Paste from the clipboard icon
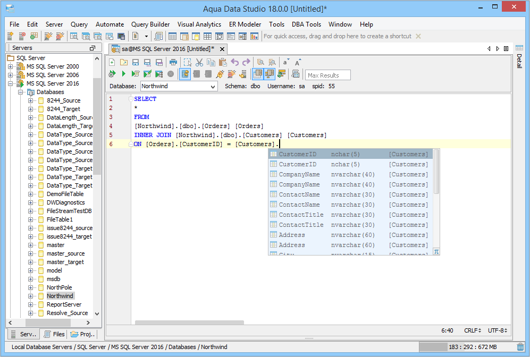 pyautogui.click(x=222, y=62)
